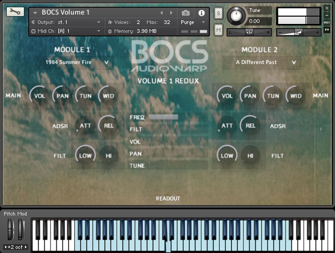Click Module 1 HI filter knob
This screenshot has height=253, width=335.
click(108, 156)
